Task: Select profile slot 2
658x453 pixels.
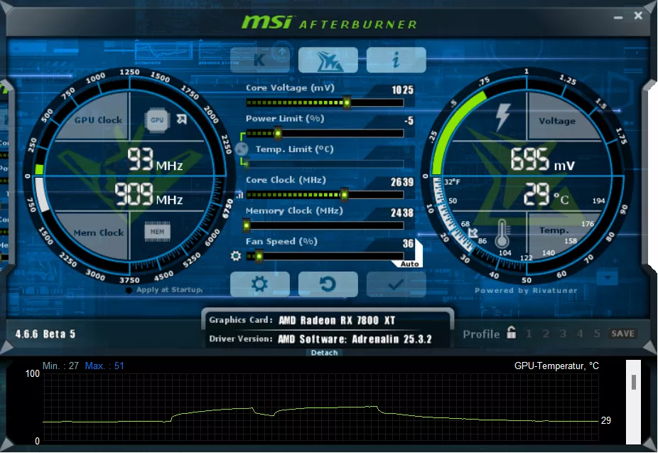Action: pos(546,334)
